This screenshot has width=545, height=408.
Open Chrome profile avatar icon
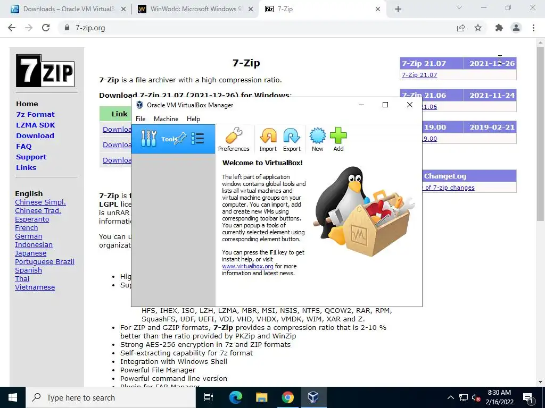pos(516,28)
